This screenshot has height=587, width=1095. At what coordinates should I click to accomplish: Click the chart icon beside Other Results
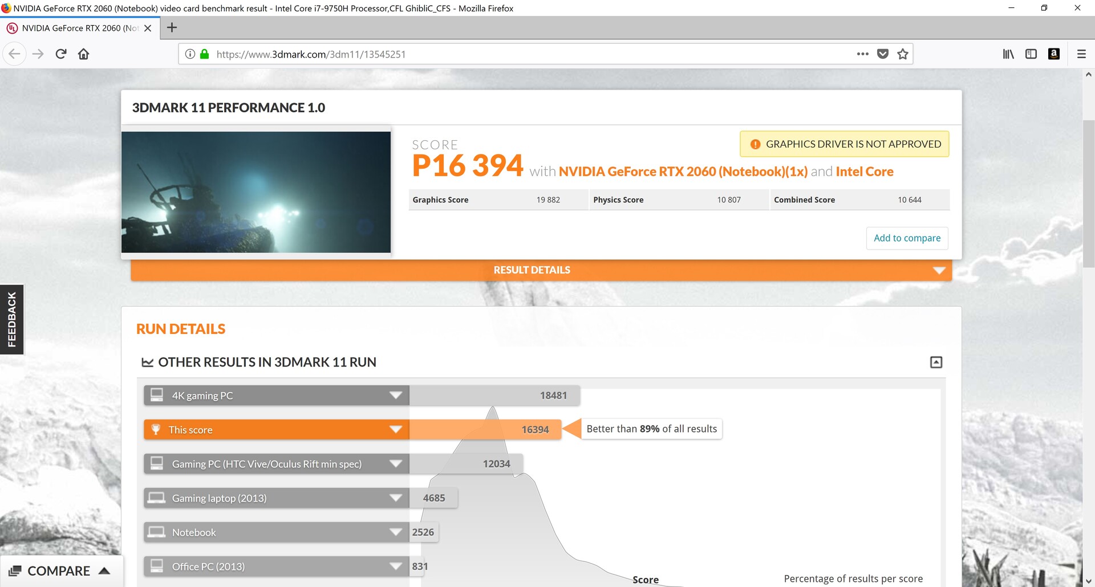pos(148,362)
